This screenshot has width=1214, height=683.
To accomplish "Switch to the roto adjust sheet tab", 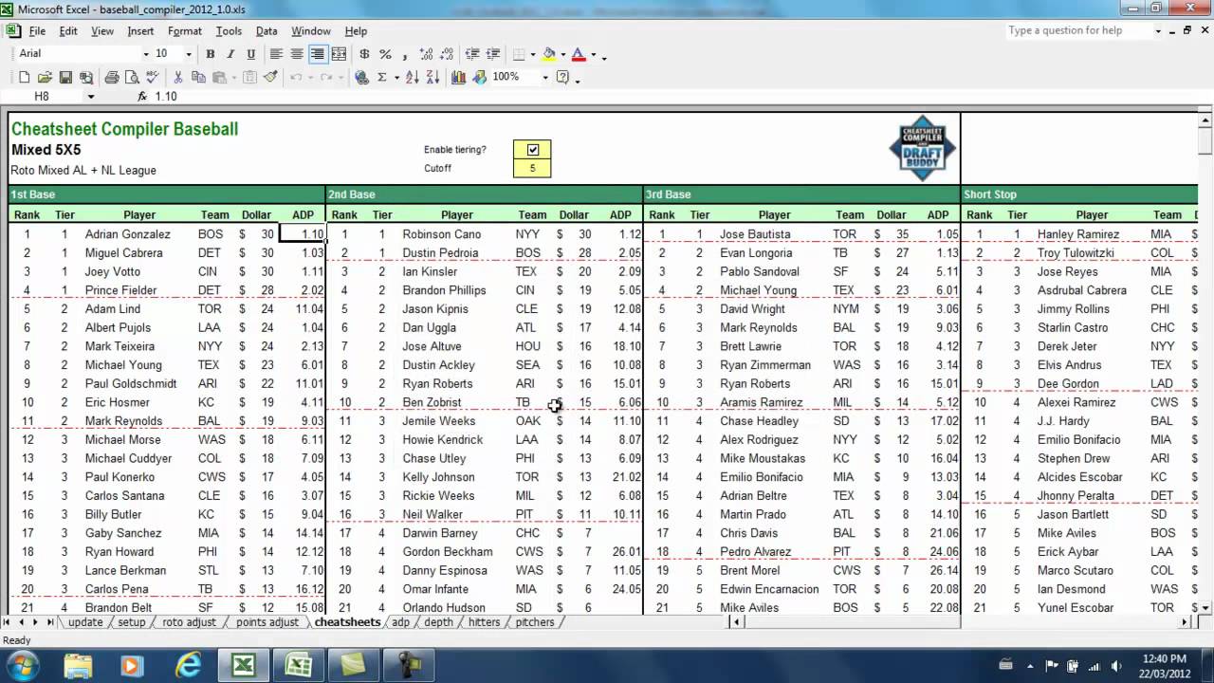I will pos(189,622).
